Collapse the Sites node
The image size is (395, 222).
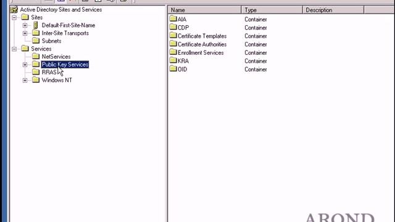coord(14,18)
